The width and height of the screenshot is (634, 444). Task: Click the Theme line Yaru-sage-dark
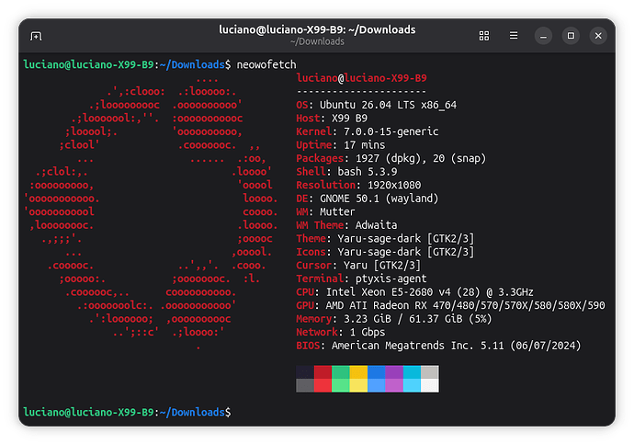(385, 239)
